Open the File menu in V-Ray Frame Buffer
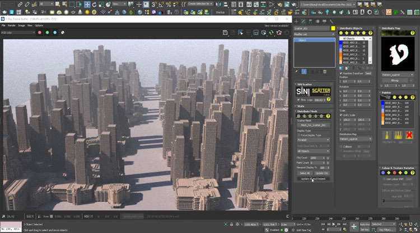 (3, 25)
